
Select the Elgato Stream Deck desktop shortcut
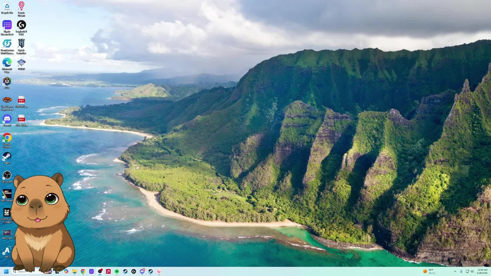click(7, 28)
